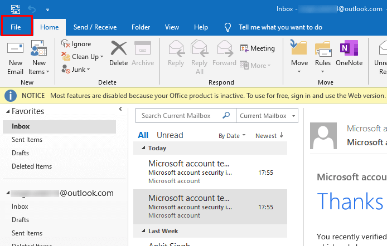Click the Forward envelope icon
The width and height of the screenshot is (387, 246).
[x=225, y=48]
